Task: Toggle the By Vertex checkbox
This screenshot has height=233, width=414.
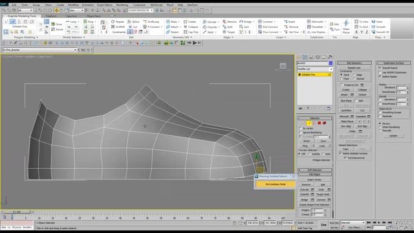Action: (x=301, y=128)
